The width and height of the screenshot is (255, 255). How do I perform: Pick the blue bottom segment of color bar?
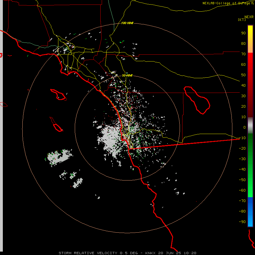tap(250, 212)
